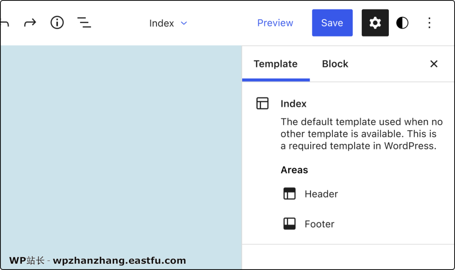Click the Footer area icon

(x=289, y=224)
